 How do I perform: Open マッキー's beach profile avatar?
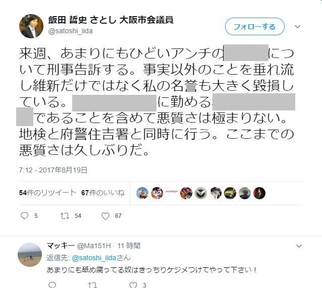[x=30, y=255]
